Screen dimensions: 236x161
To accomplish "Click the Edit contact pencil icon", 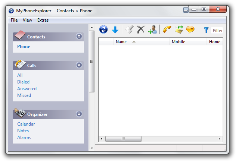I will coord(130,29).
